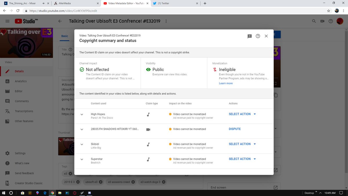Select the Basic tab
Screen dimensions: 348x196
pos(65,36)
